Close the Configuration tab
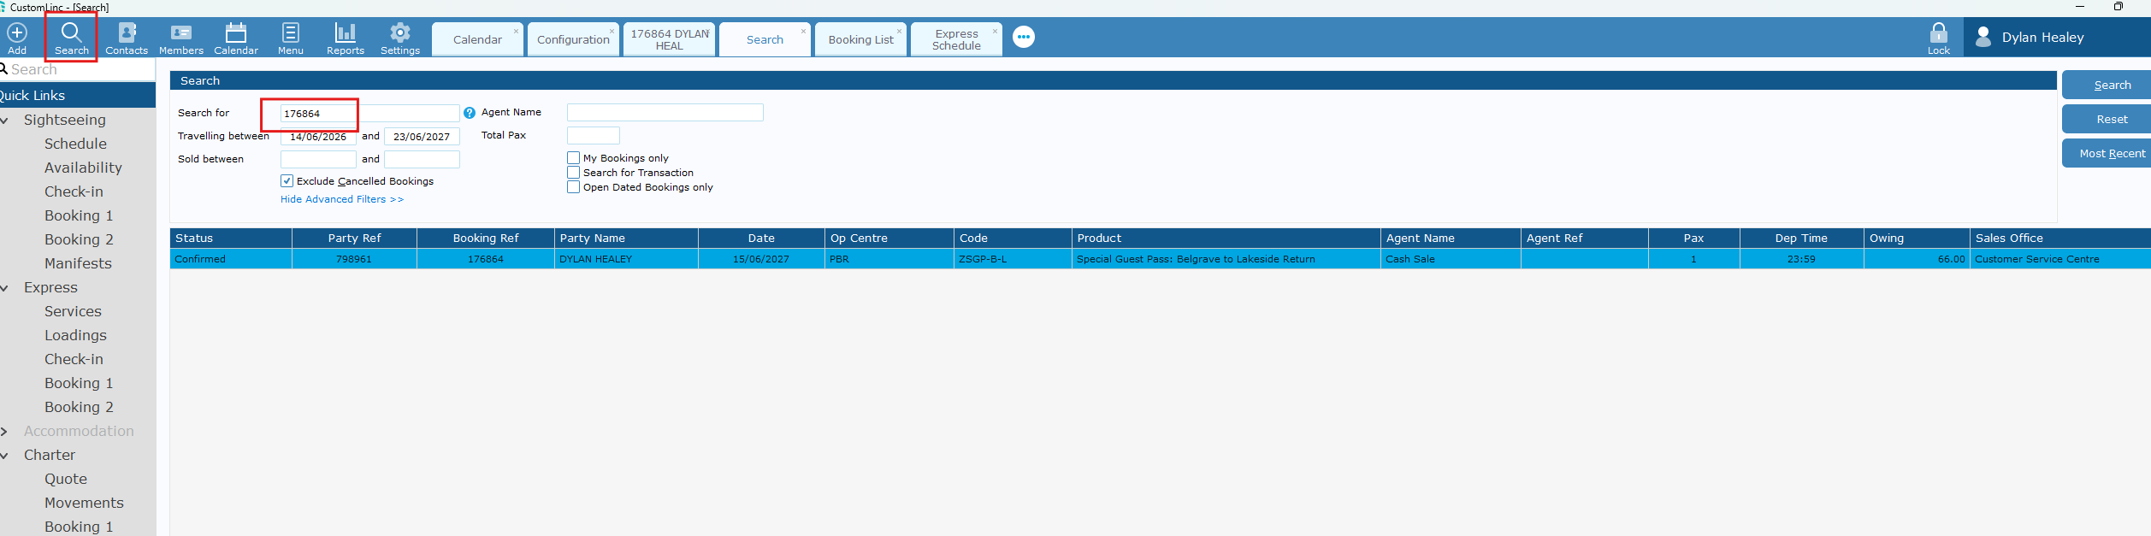The image size is (2151, 536). pos(612,32)
